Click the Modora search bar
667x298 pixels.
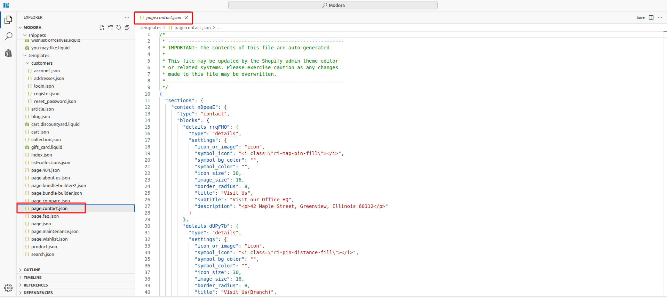point(333,5)
